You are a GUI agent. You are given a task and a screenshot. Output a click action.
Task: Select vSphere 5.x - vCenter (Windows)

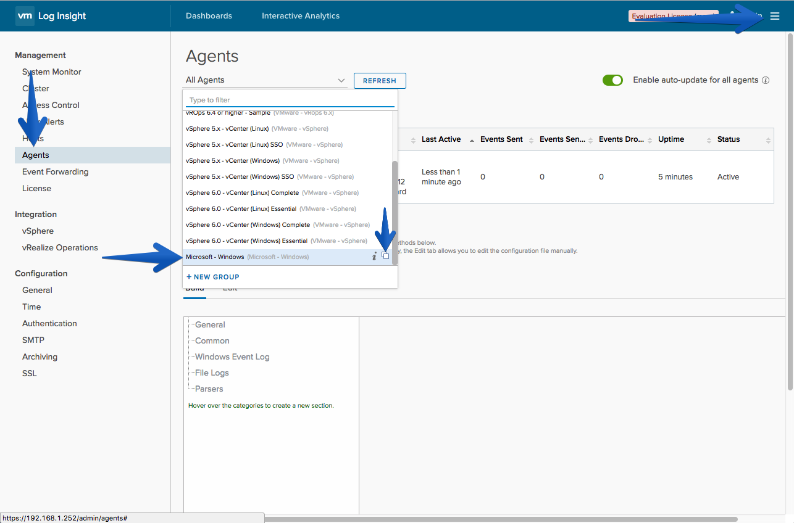tap(288, 160)
